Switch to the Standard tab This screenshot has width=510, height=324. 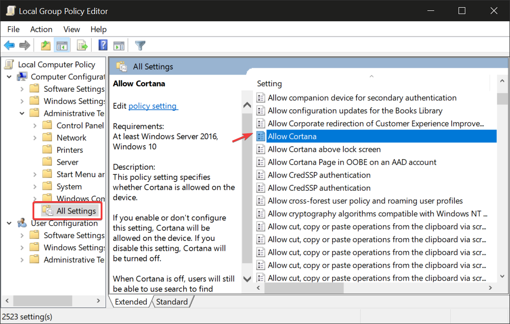172,301
